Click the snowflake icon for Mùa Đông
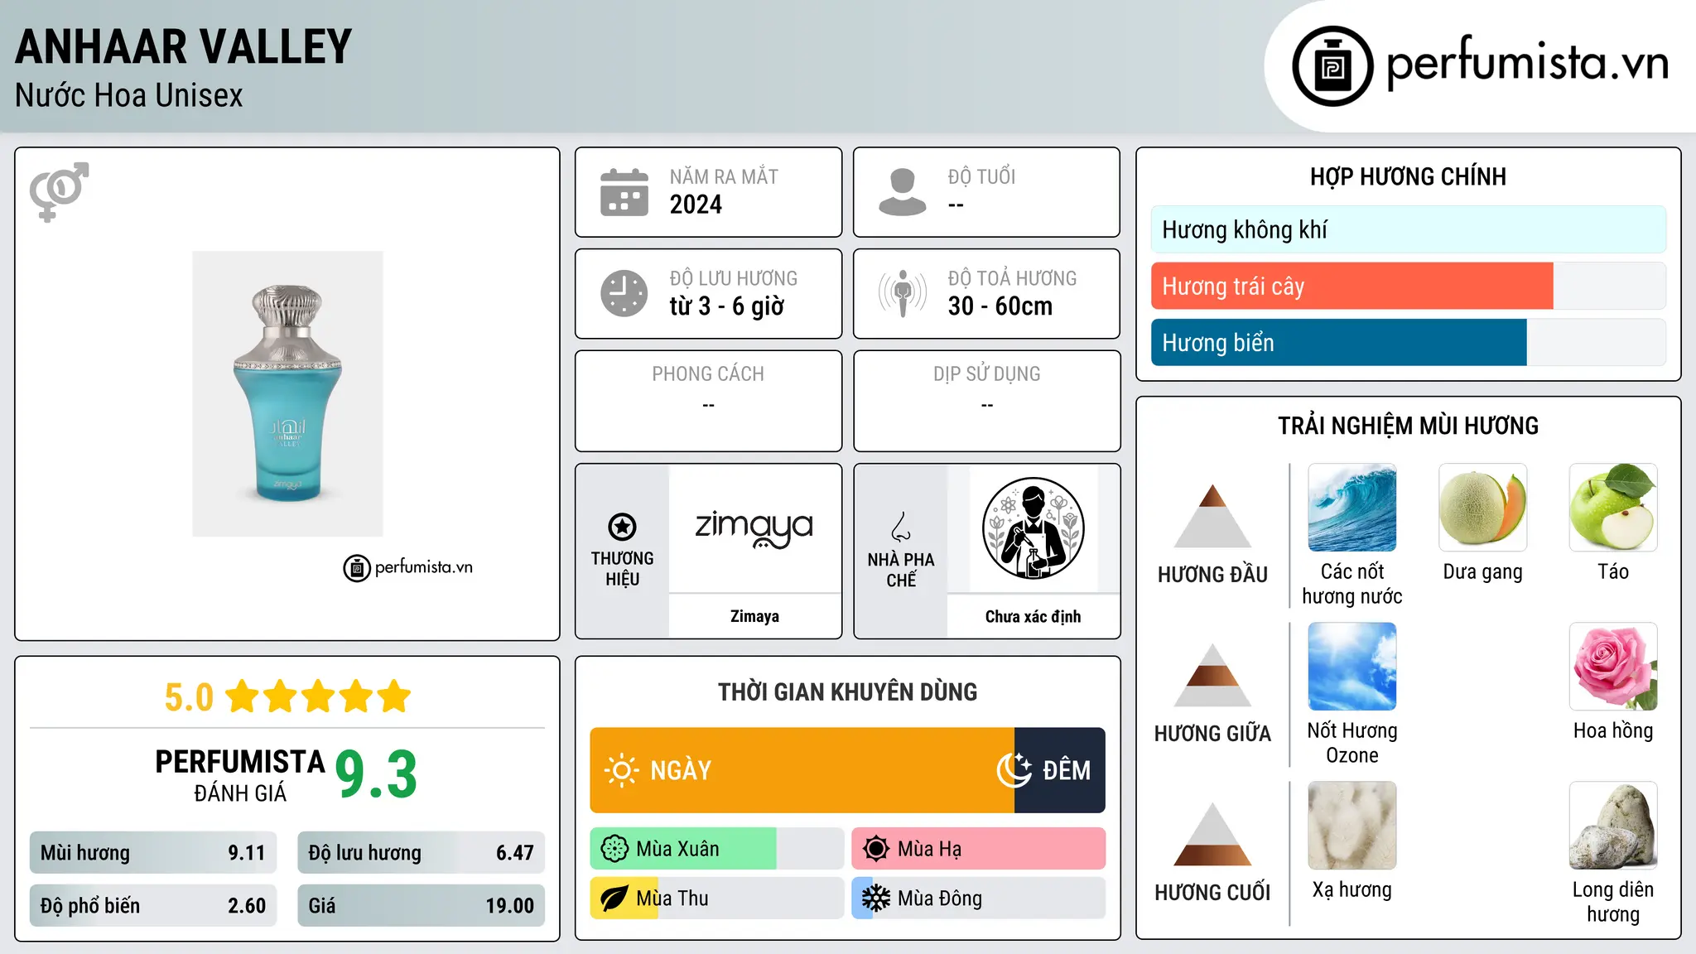 pos(876,899)
